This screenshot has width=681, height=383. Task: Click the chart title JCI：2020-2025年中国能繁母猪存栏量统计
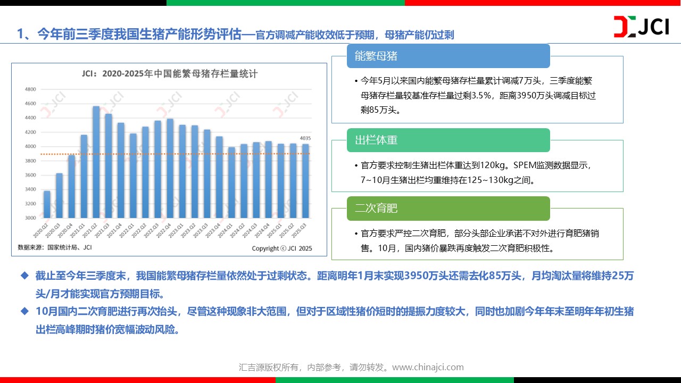coord(169,73)
